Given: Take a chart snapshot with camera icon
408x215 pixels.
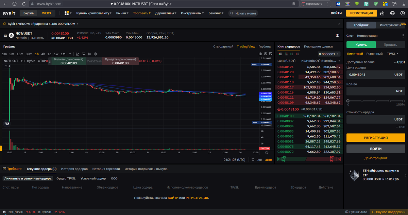Looking at the screenshot, I should [x=260, y=54].
